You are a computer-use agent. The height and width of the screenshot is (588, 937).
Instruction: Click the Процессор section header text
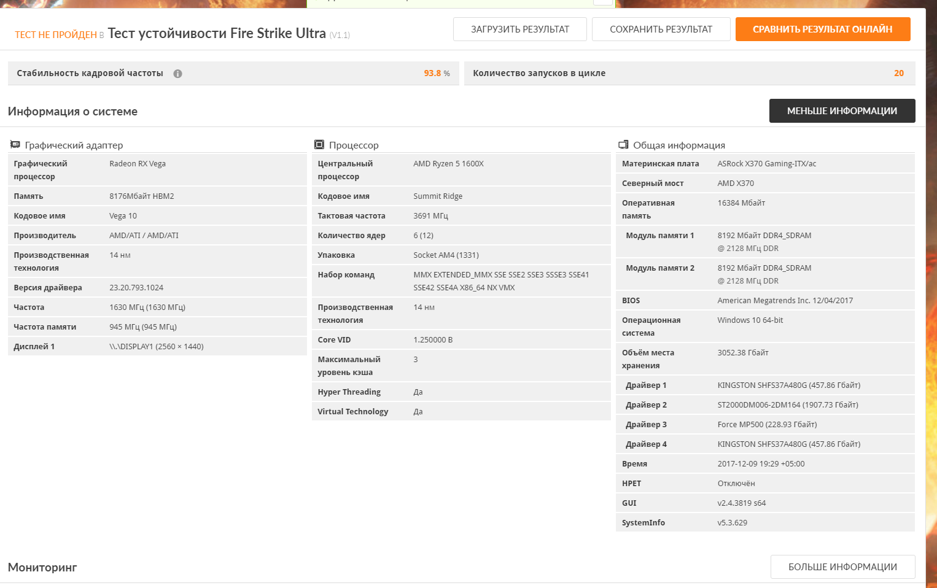[354, 145]
